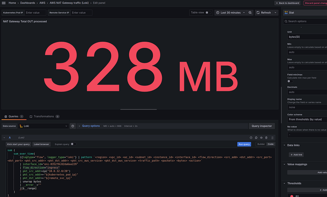
Task: Open the Last 30 minutes time range dropdown
Action: (231, 13)
